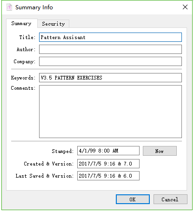Focus the empty Author text box
194x212 pixels.
click(x=110, y=49)
